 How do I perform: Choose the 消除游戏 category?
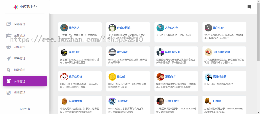[25, 70]
